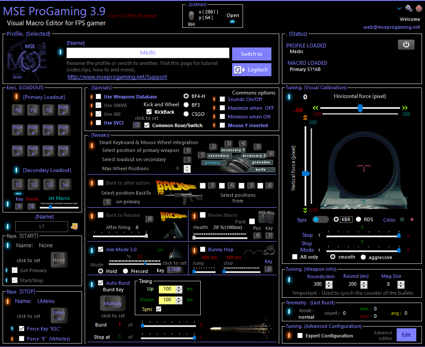The height and width of the screenshot is (347, 425).
Task: Enable Back to after action checkbox
Action: click(100, 183)
